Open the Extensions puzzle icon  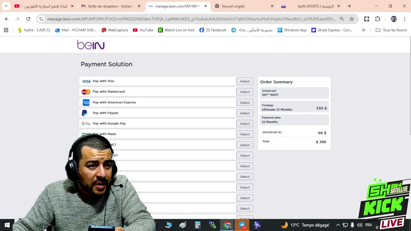pos(378,19)
